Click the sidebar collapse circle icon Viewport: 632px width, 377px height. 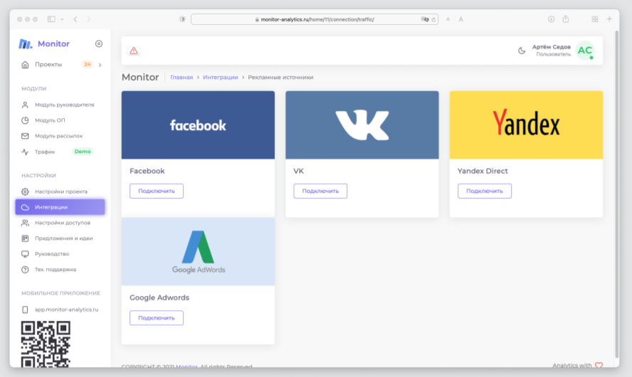coord(99,43)
